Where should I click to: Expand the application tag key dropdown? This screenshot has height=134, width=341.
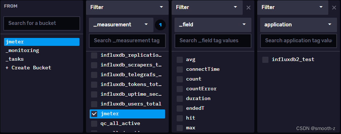pyautogui.click(x=299, y=25)
